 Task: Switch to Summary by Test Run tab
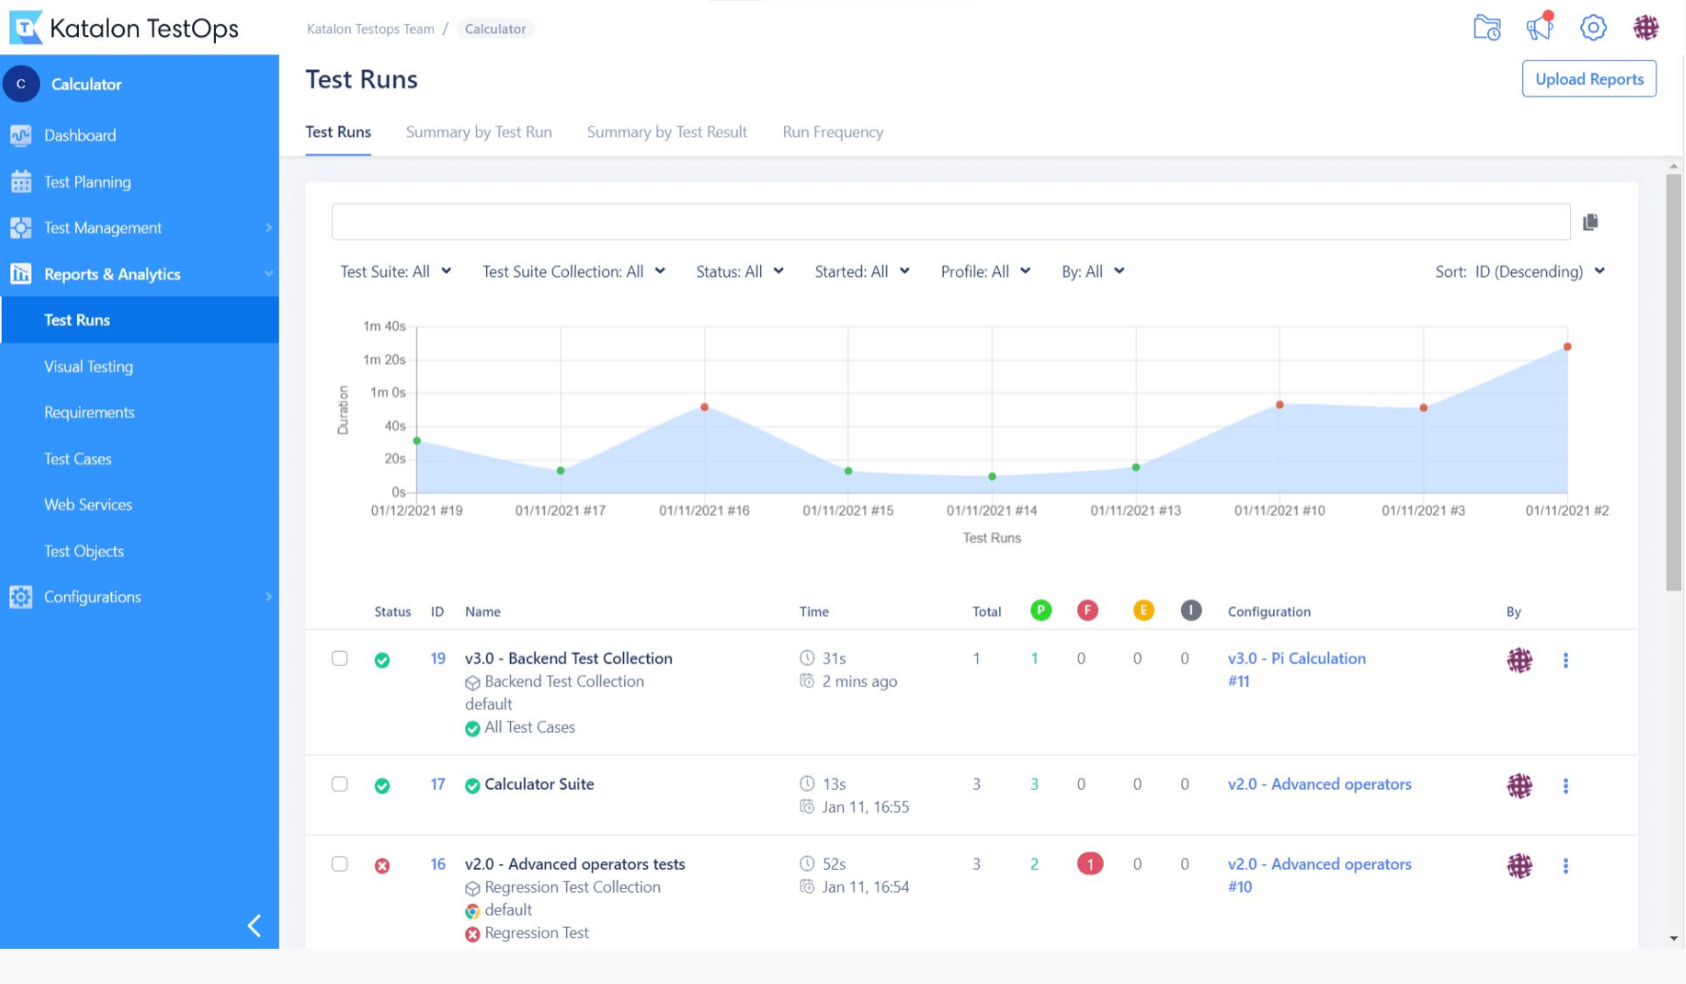point(479,131)
